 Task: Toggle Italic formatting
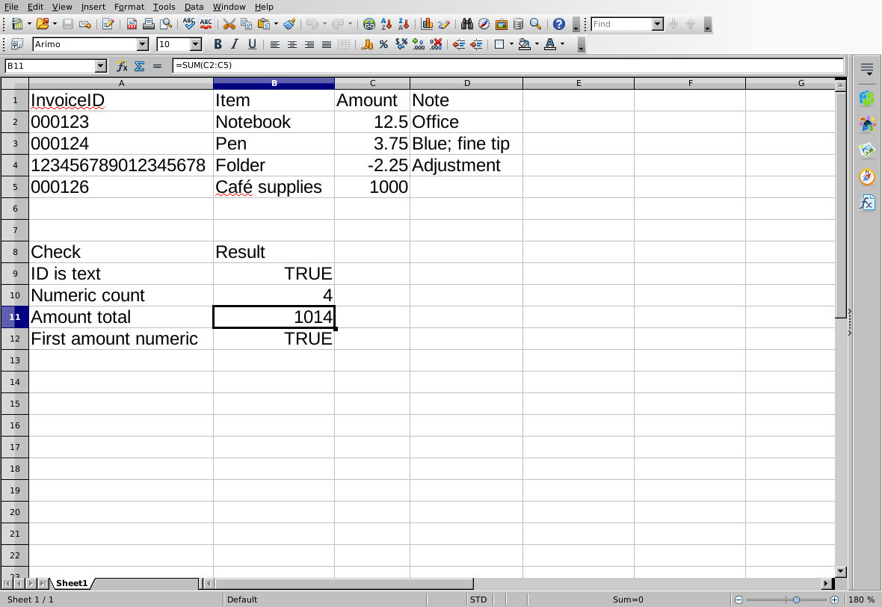pos(235,44)
